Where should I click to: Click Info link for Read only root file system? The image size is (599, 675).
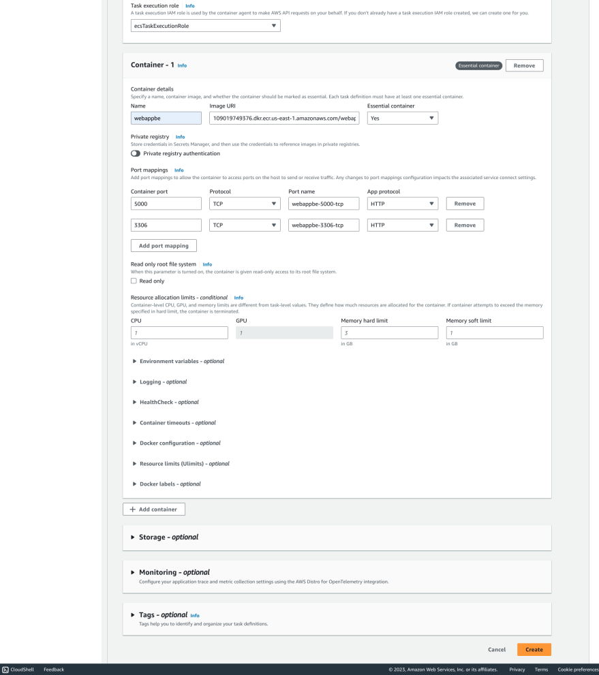tap(207, 264)
